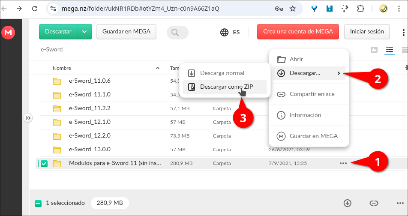Click the 1 seleccionado label
Screen dimensions: 408x216
click(x=65, y=203)
